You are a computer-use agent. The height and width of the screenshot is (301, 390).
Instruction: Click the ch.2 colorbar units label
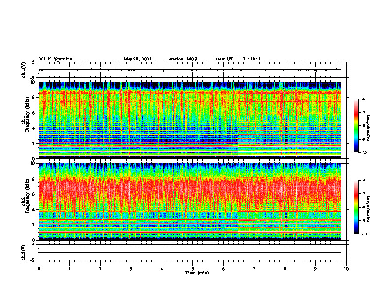pyautogui.click(x=369, y=209)
